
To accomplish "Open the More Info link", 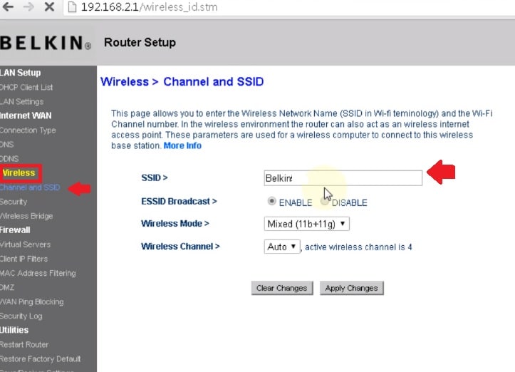I will (182, 145).
